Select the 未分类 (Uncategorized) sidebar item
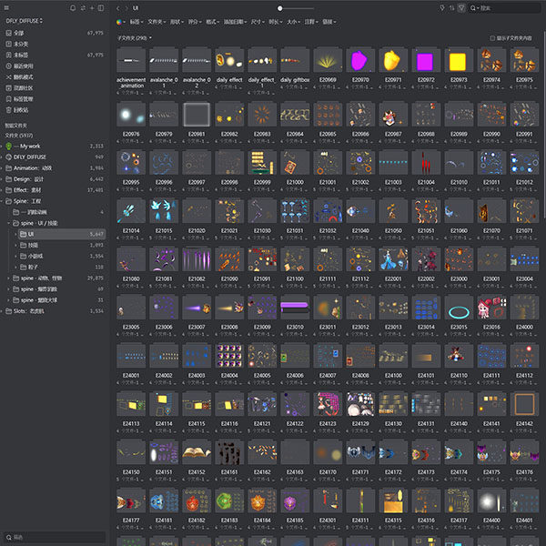Viewport: 546px width, 546px height. 55,44
